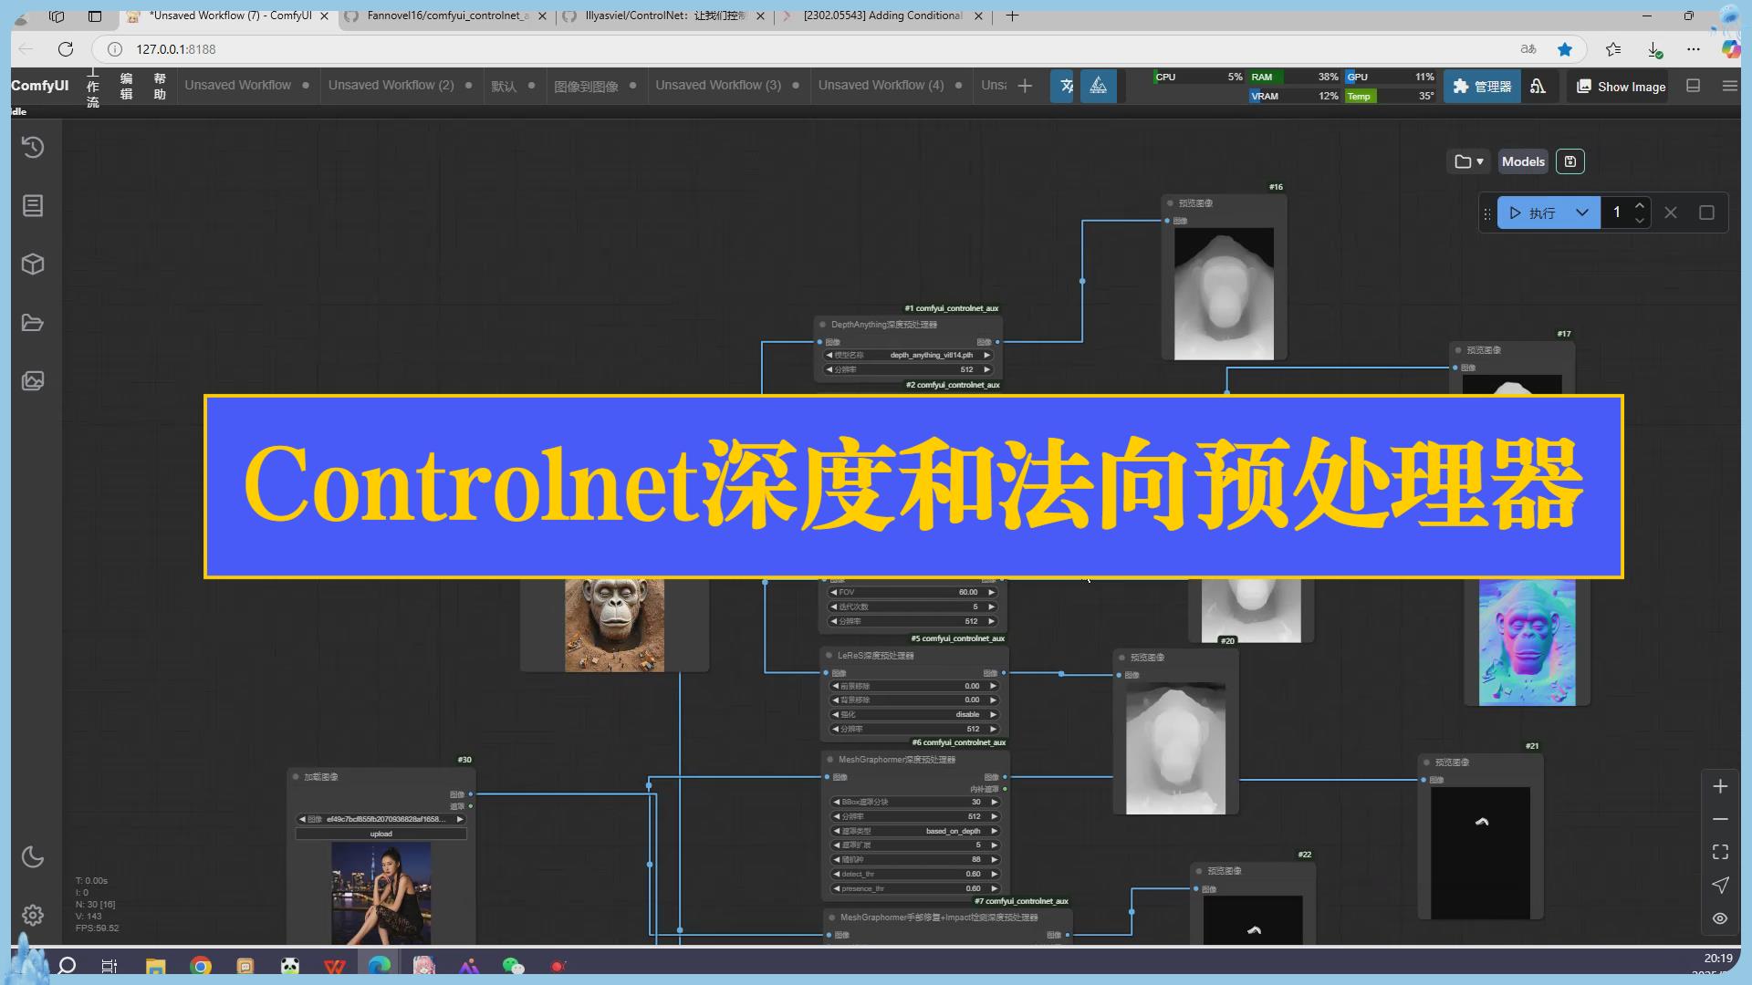Click the woman photo thumbnail in 加载图像
The width and height of the screenshot is (1752, 985).
coord(381,893)
